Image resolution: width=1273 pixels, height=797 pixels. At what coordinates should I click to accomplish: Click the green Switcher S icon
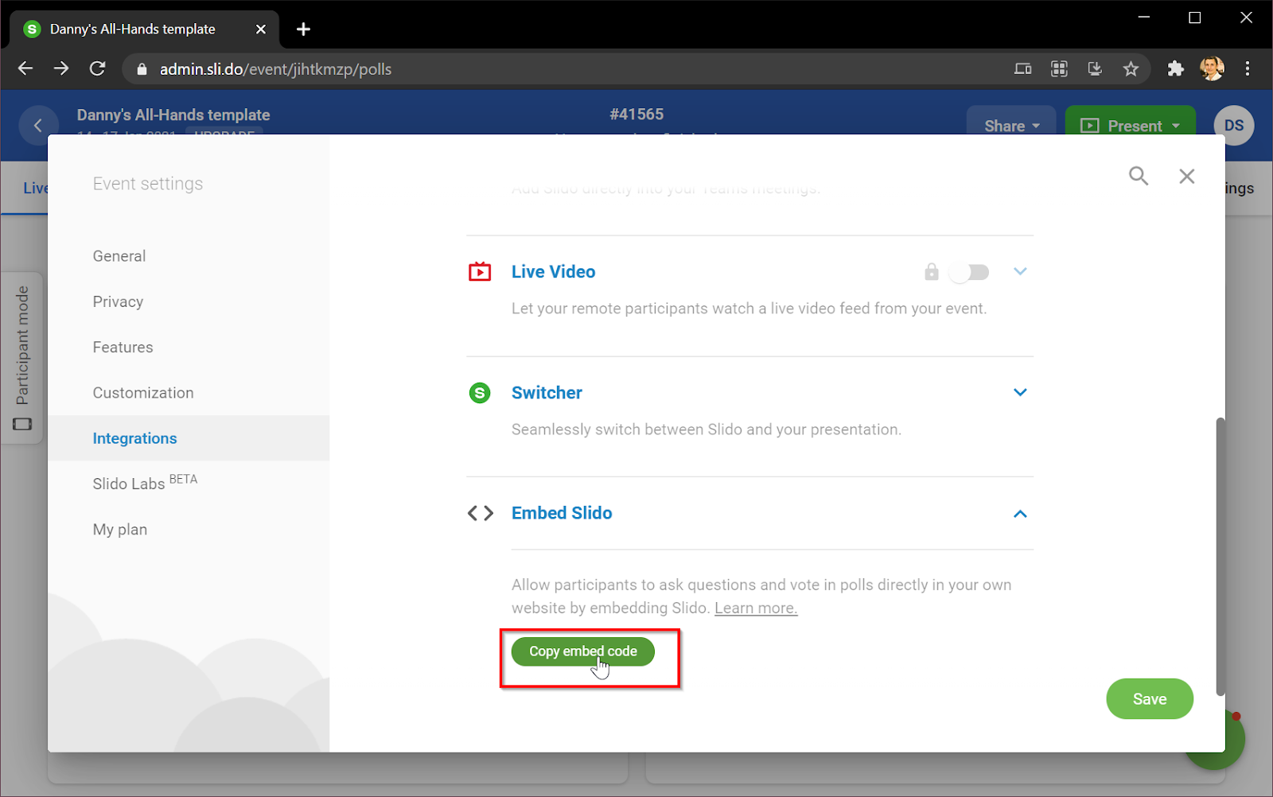(480, 393)
